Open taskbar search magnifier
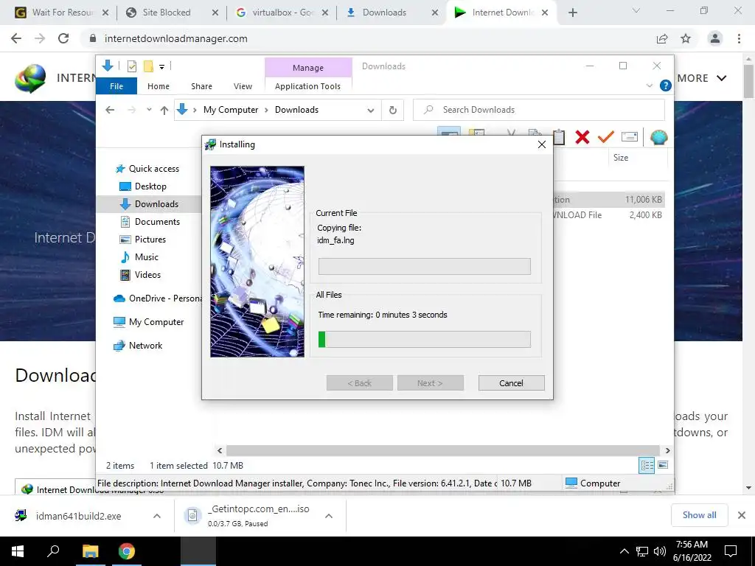This screenshot has width=755, height=566. click(53, 551)
